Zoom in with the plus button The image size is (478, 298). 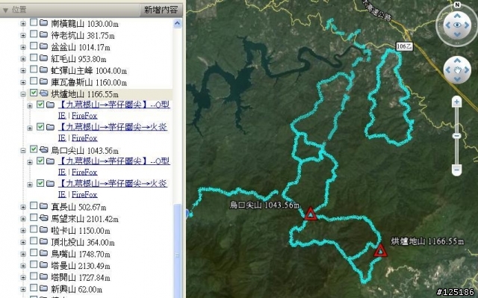click(x=456, y=102)
